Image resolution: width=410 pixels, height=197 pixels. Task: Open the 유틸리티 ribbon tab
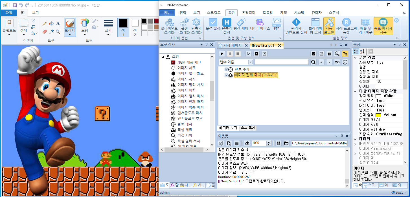249,13
